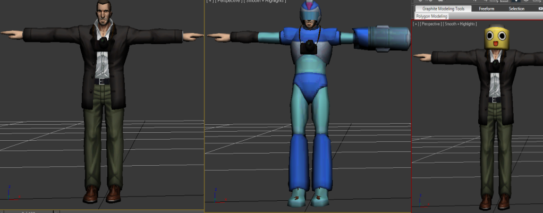Viewport: 543px width, 213px height.
Task: Switch to the Freeform ribbon tab
Action: pos(487,9)
